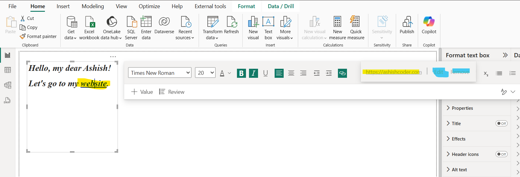
Task: Open the font family dropdown
Action: (x=159, y=73)
